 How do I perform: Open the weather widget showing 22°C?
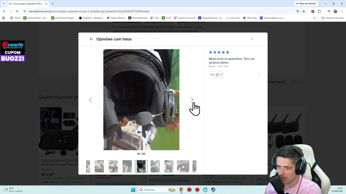13,190
